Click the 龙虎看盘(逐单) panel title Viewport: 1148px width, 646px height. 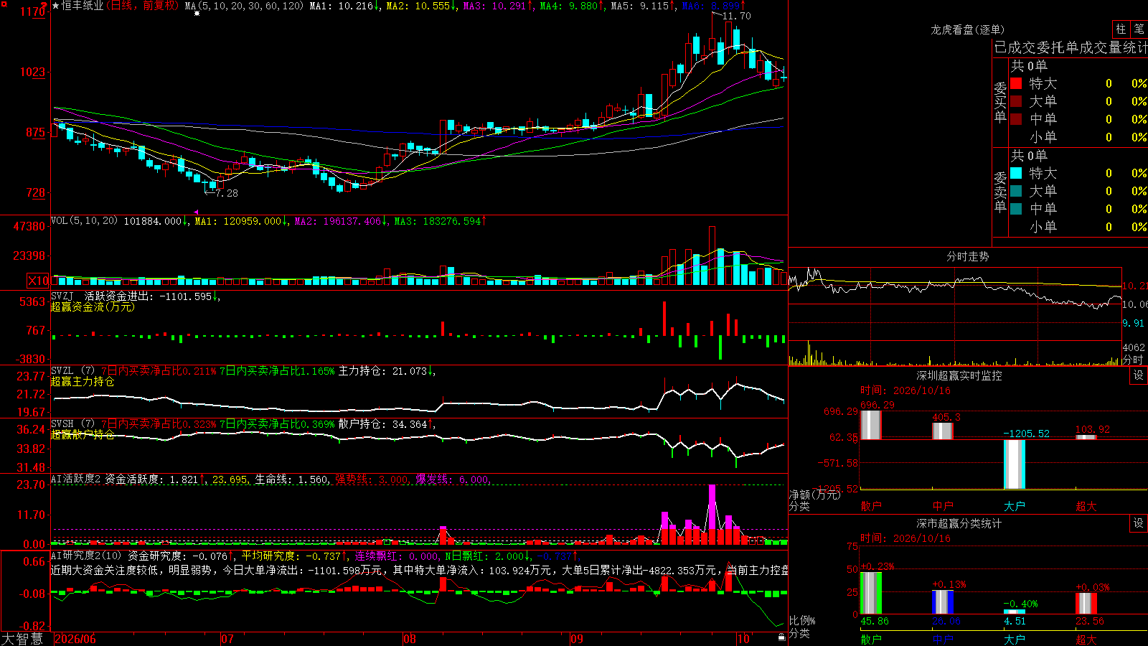tap(967, 29)
